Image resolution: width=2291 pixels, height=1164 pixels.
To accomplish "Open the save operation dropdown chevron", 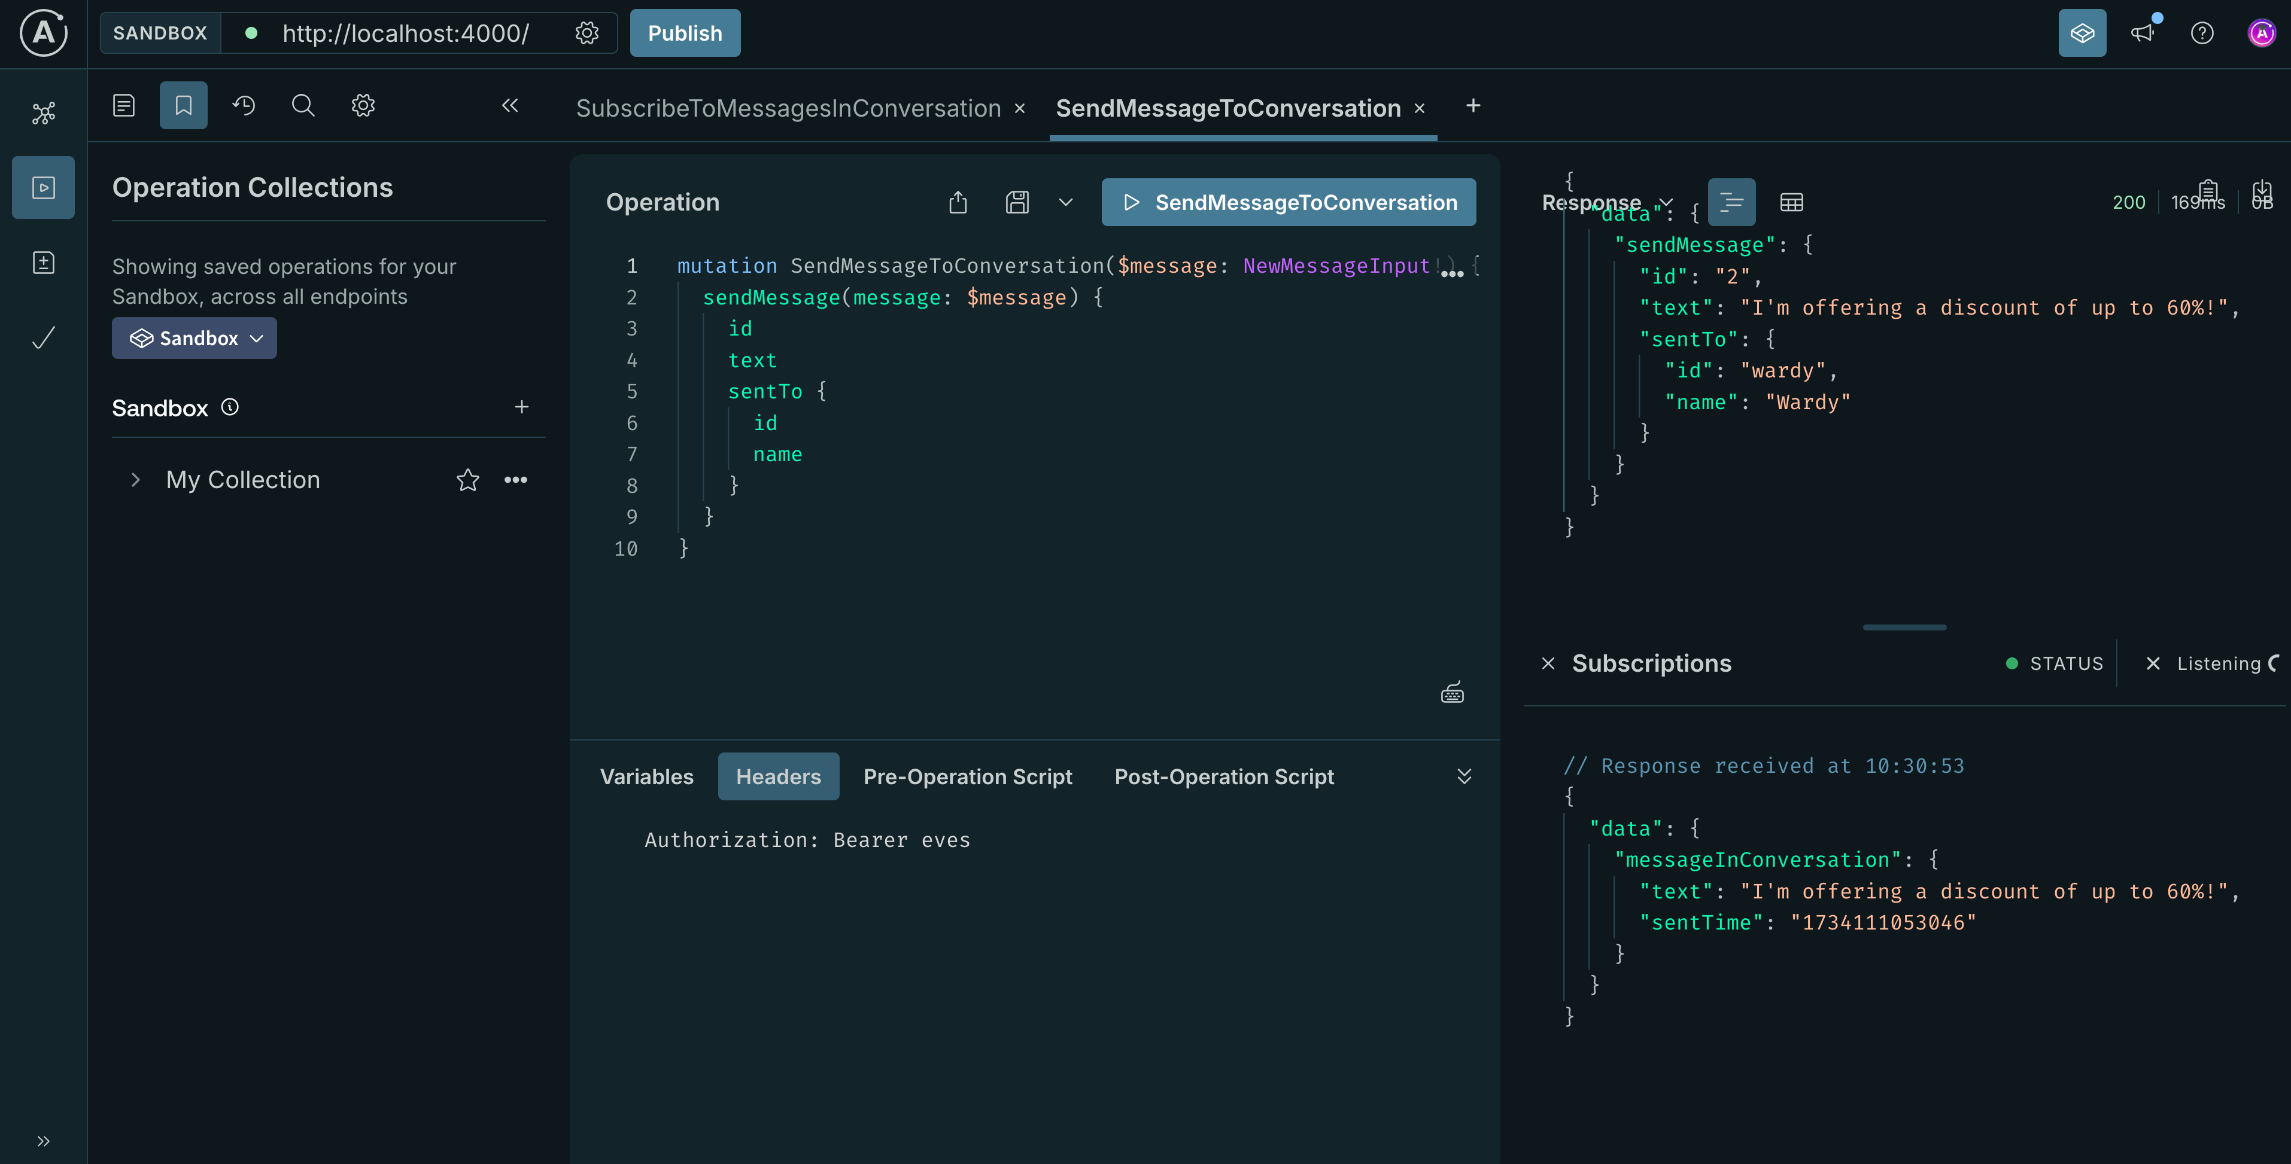I will click(1065, 202).
